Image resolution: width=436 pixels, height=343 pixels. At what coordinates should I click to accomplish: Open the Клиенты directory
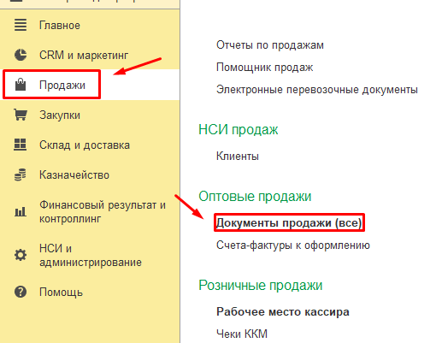point(238,156)
